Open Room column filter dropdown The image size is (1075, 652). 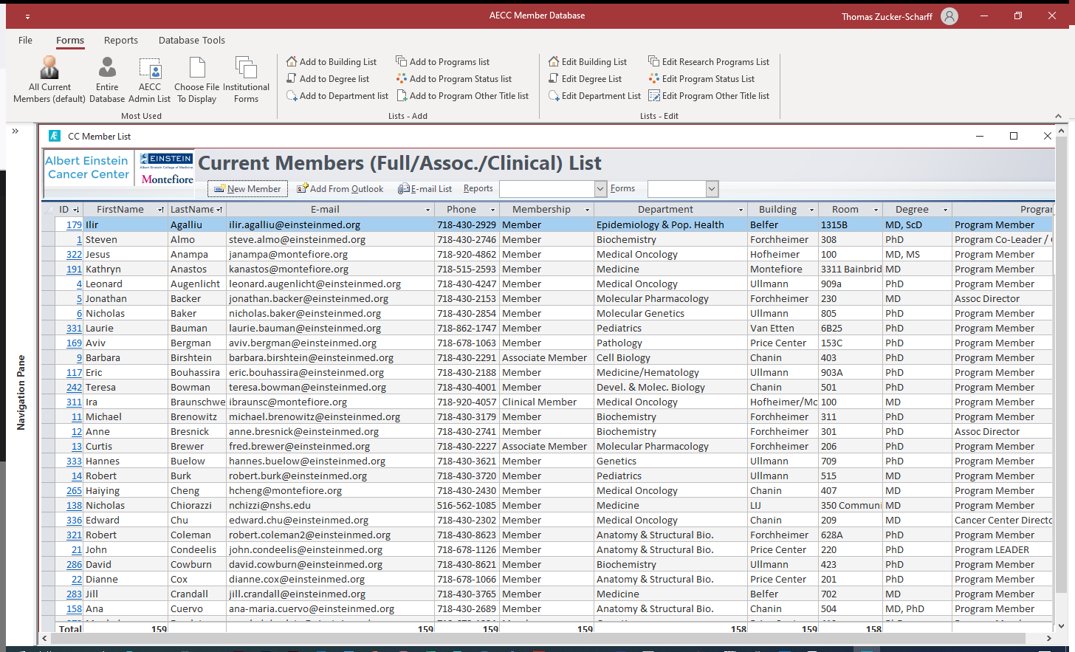pyautogui.click(x=876, y=210)
